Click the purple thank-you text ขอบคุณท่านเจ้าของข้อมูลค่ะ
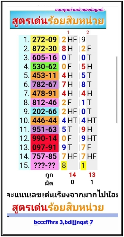 79,10
